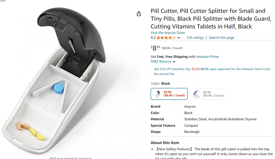Image resolution: width=275 pixels, height=159 pixels.
Task: Click the black pill cutter thumbnail icon
Action: (158, 94)
